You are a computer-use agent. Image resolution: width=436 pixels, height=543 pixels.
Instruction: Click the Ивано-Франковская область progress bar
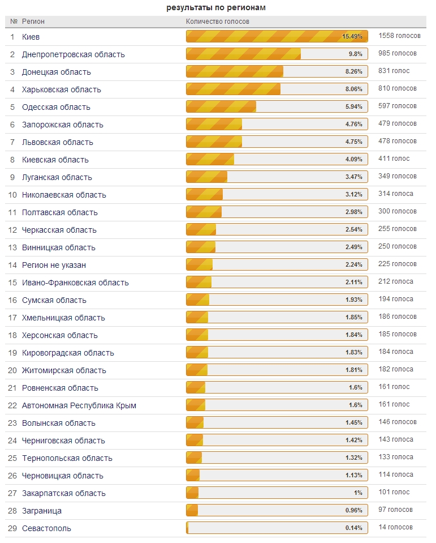[x=277, y=282]
